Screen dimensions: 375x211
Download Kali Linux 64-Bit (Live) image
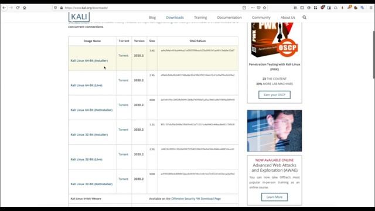(86, 85)
